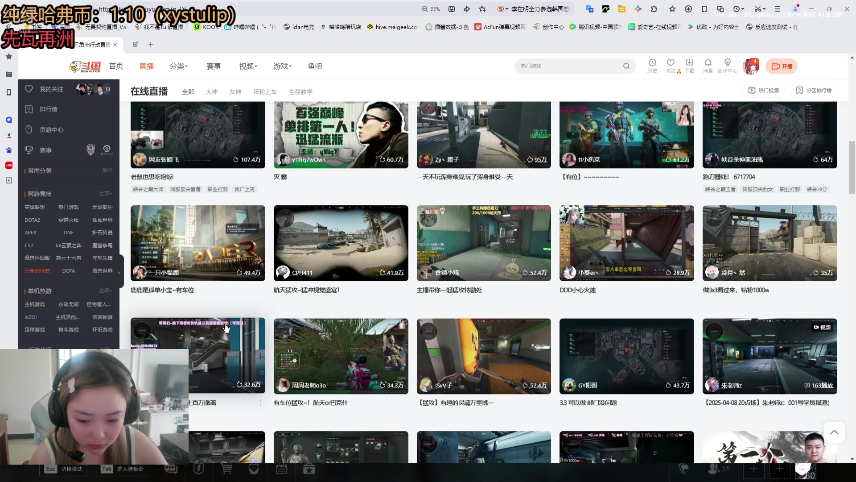Screen dimensions: 856x482
Task: Open CPH411 stream thumbnail
Action: 341,243
